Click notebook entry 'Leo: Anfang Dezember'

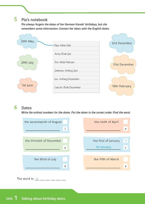[x=67, y=79]
